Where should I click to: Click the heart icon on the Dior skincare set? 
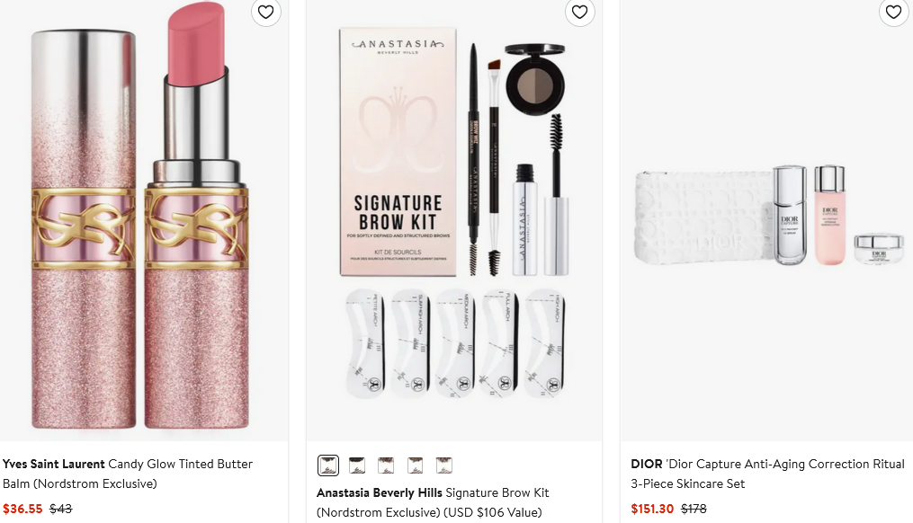pos(893,12)
